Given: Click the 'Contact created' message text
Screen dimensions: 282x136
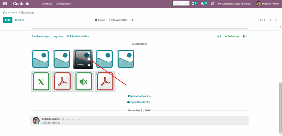Looking at the screenshot, I should point(51,123).
